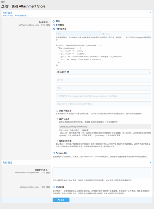Enable the 保留本地副本 checkbox
Viewport: 154px width, 209px height.
57,111
